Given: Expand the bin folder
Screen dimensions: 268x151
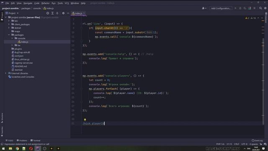Looking at the screenshot, I should click(x=9, y=21).
